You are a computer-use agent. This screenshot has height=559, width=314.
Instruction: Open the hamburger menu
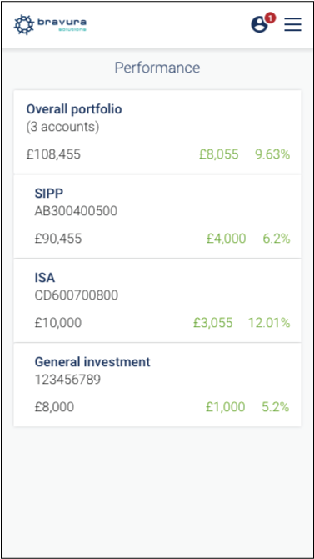pyautogui.click(x=292, y=24)
